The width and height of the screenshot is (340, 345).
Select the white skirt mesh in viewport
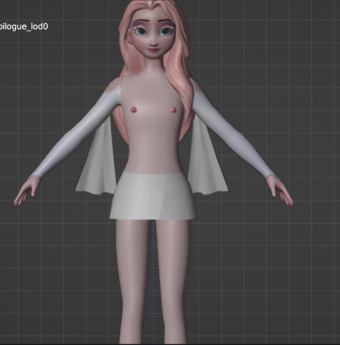pyautogui.click(x=153, y=195)
